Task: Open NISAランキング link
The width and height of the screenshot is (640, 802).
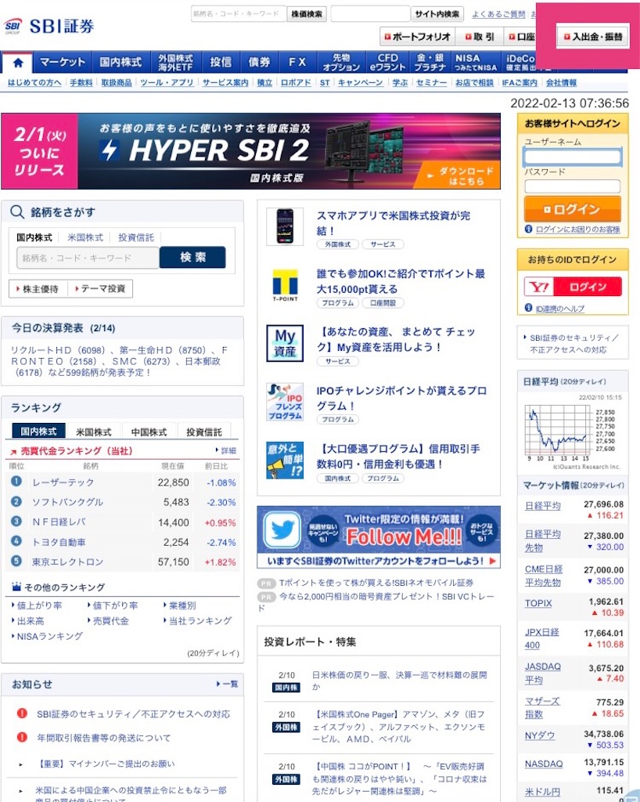Action: point(47,636)
